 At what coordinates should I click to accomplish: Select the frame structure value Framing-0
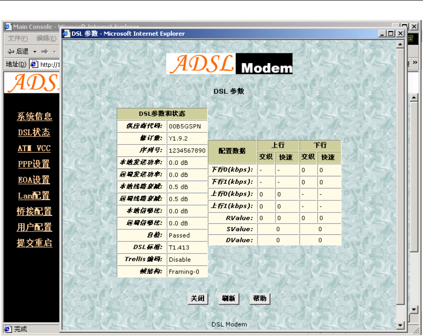(184, 272)
